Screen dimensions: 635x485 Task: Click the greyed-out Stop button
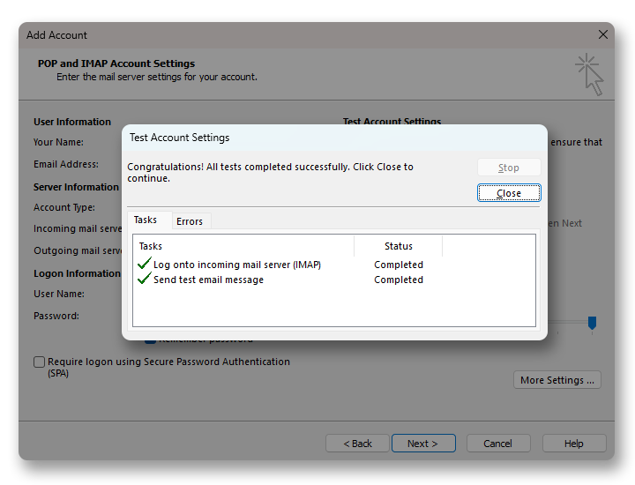click(509, 168)
